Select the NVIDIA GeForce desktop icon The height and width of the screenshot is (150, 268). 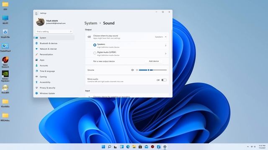(5, 76)
